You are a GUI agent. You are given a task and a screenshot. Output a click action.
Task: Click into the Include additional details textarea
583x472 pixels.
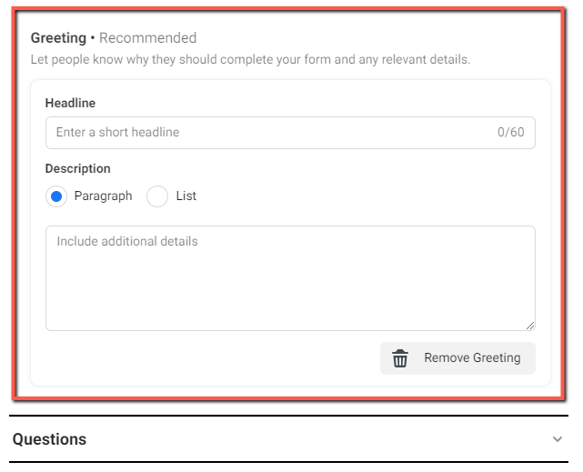(290, 278)
